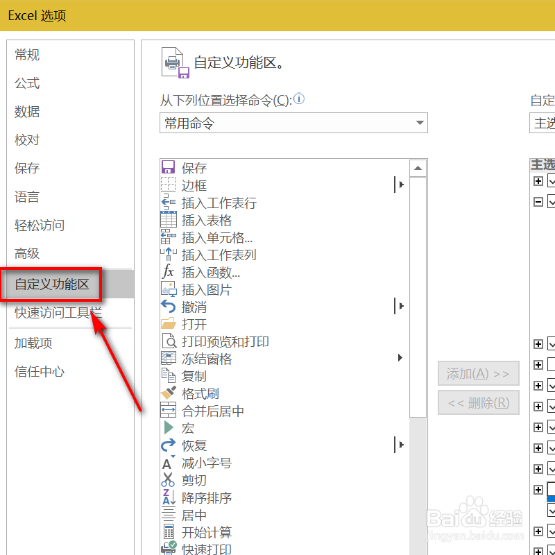Collapse the expanded tab using its minus button
Screen dimensions: 555x555
539,202
